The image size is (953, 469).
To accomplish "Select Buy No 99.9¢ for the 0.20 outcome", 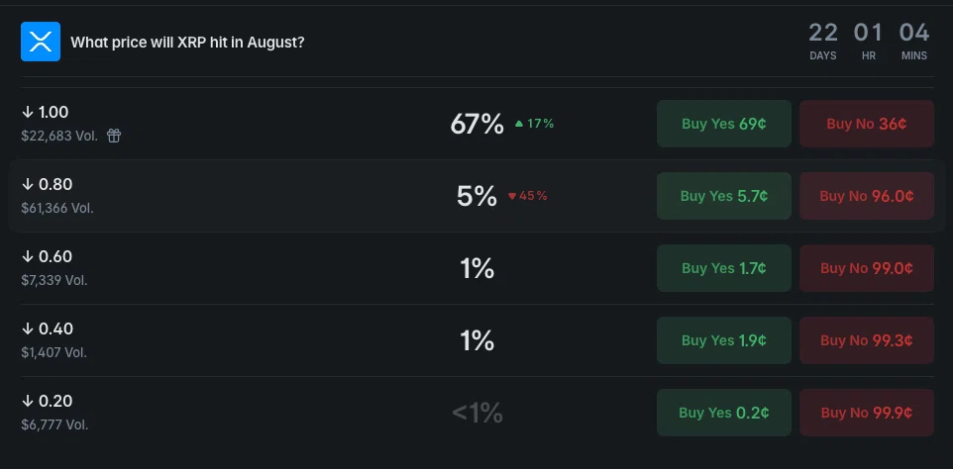I will pos(867,413).
